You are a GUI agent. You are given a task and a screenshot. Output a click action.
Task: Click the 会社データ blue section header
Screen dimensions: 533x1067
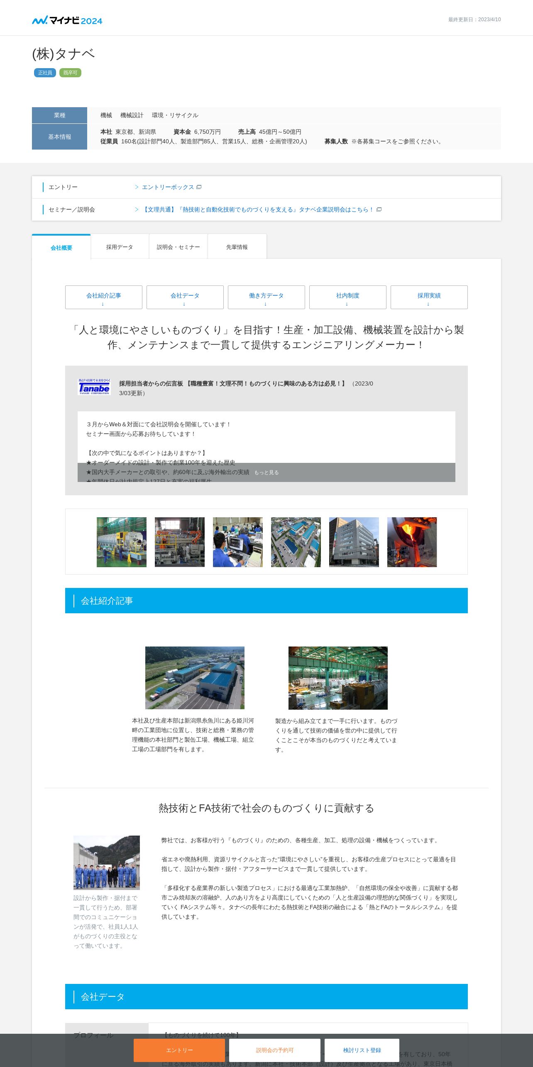click(x=266, y=996)
